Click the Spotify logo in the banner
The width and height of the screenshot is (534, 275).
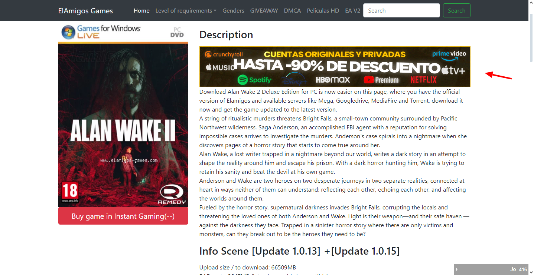[x=255, y=80]
